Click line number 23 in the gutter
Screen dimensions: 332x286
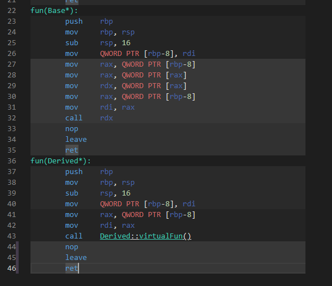[12, 21]
